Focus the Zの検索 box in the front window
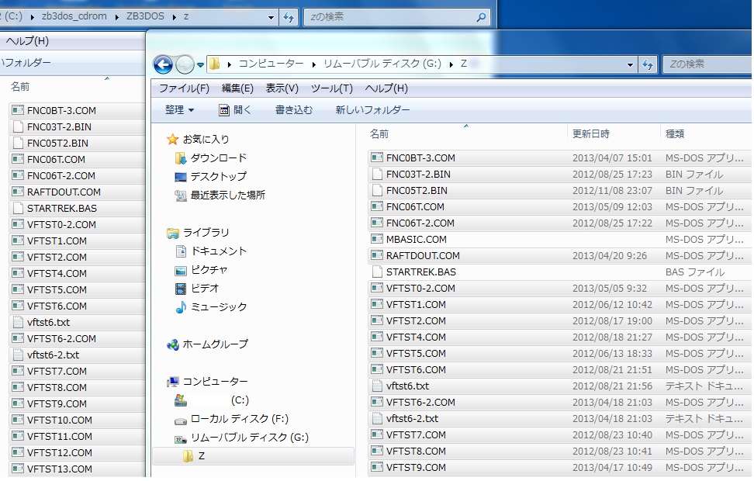Screen dimensions: 754x481 707,64
